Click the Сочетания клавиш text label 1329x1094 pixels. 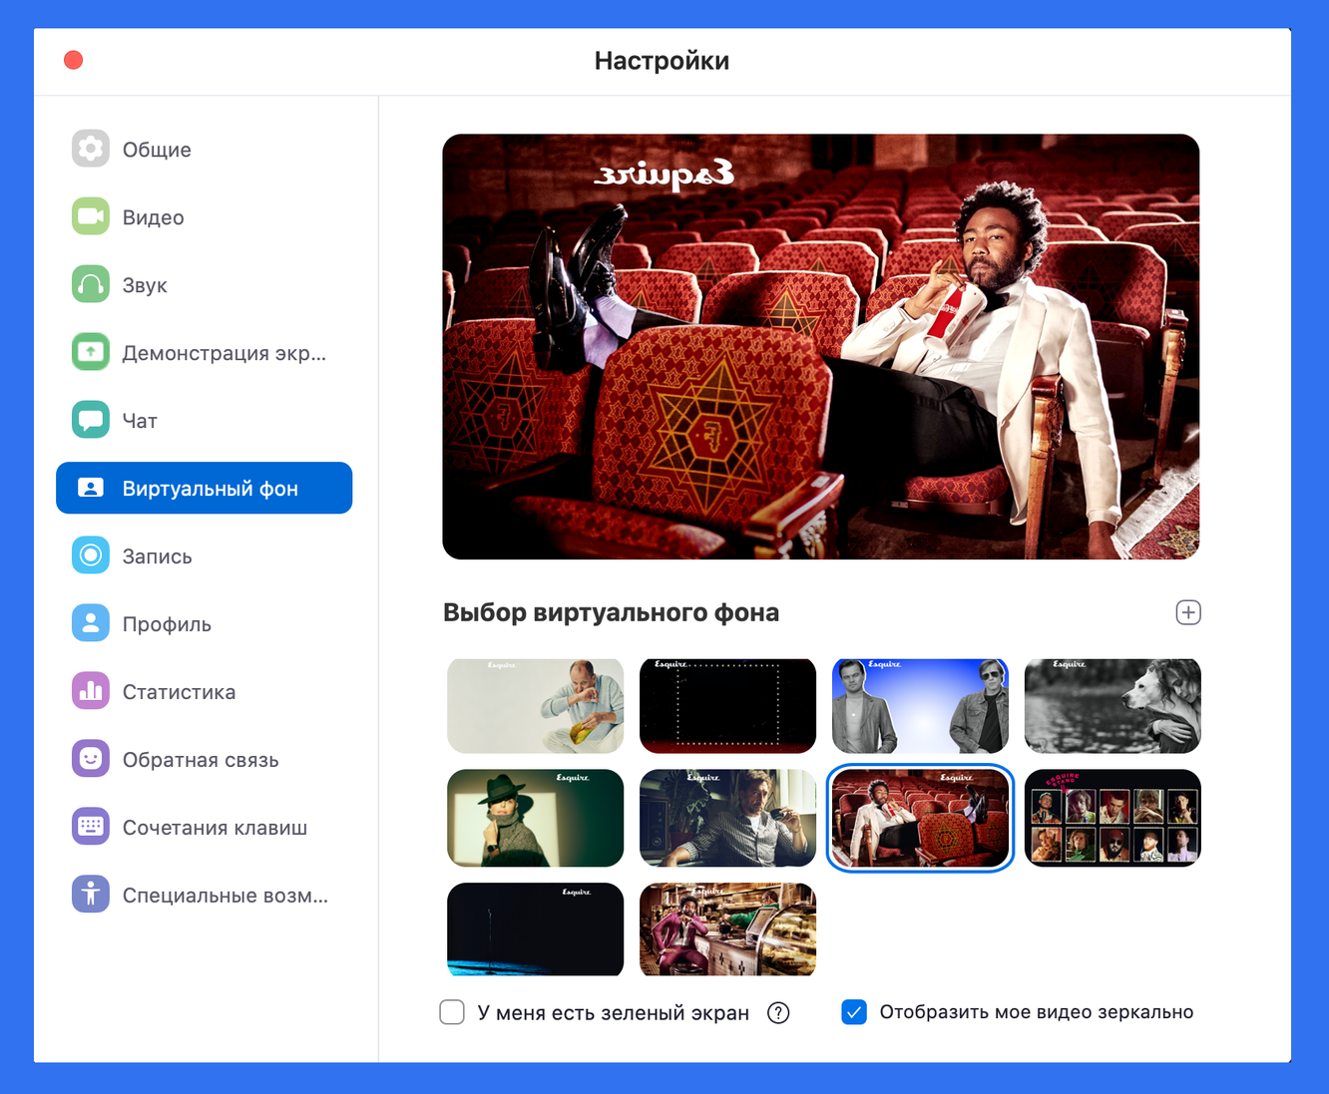point(215,828)
